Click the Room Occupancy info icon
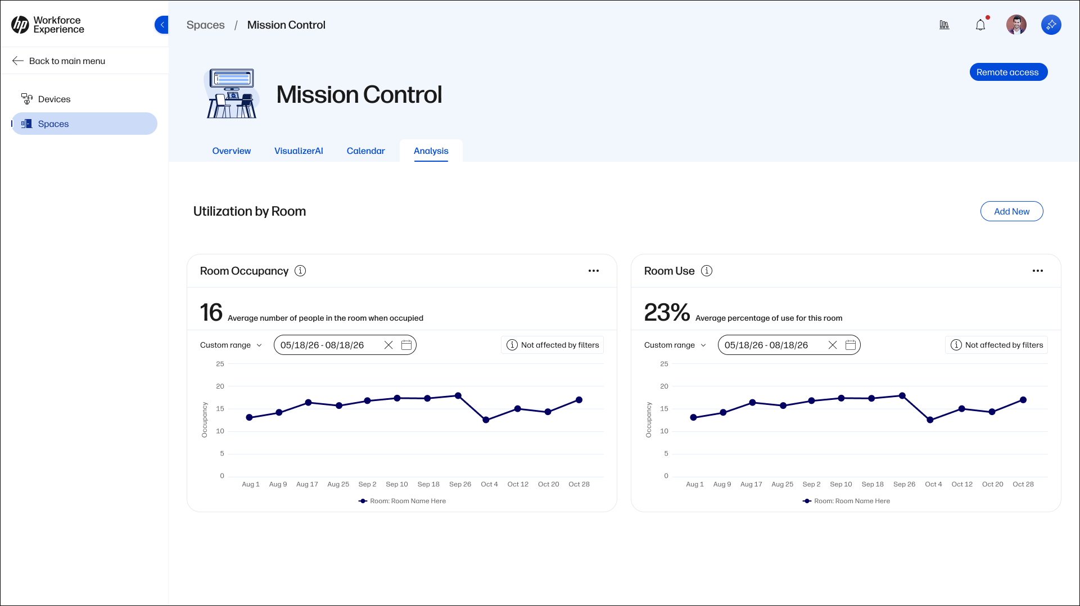This screenshot has width=1080, height=606. tap(301, 271)
